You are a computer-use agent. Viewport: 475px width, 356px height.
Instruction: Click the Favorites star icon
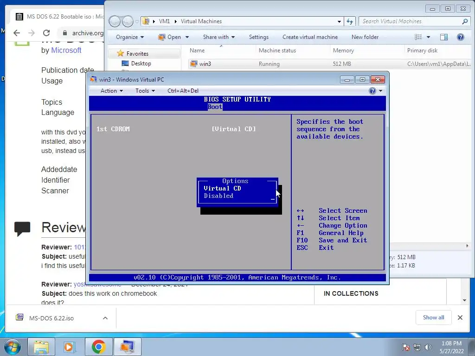pos(120,53)
